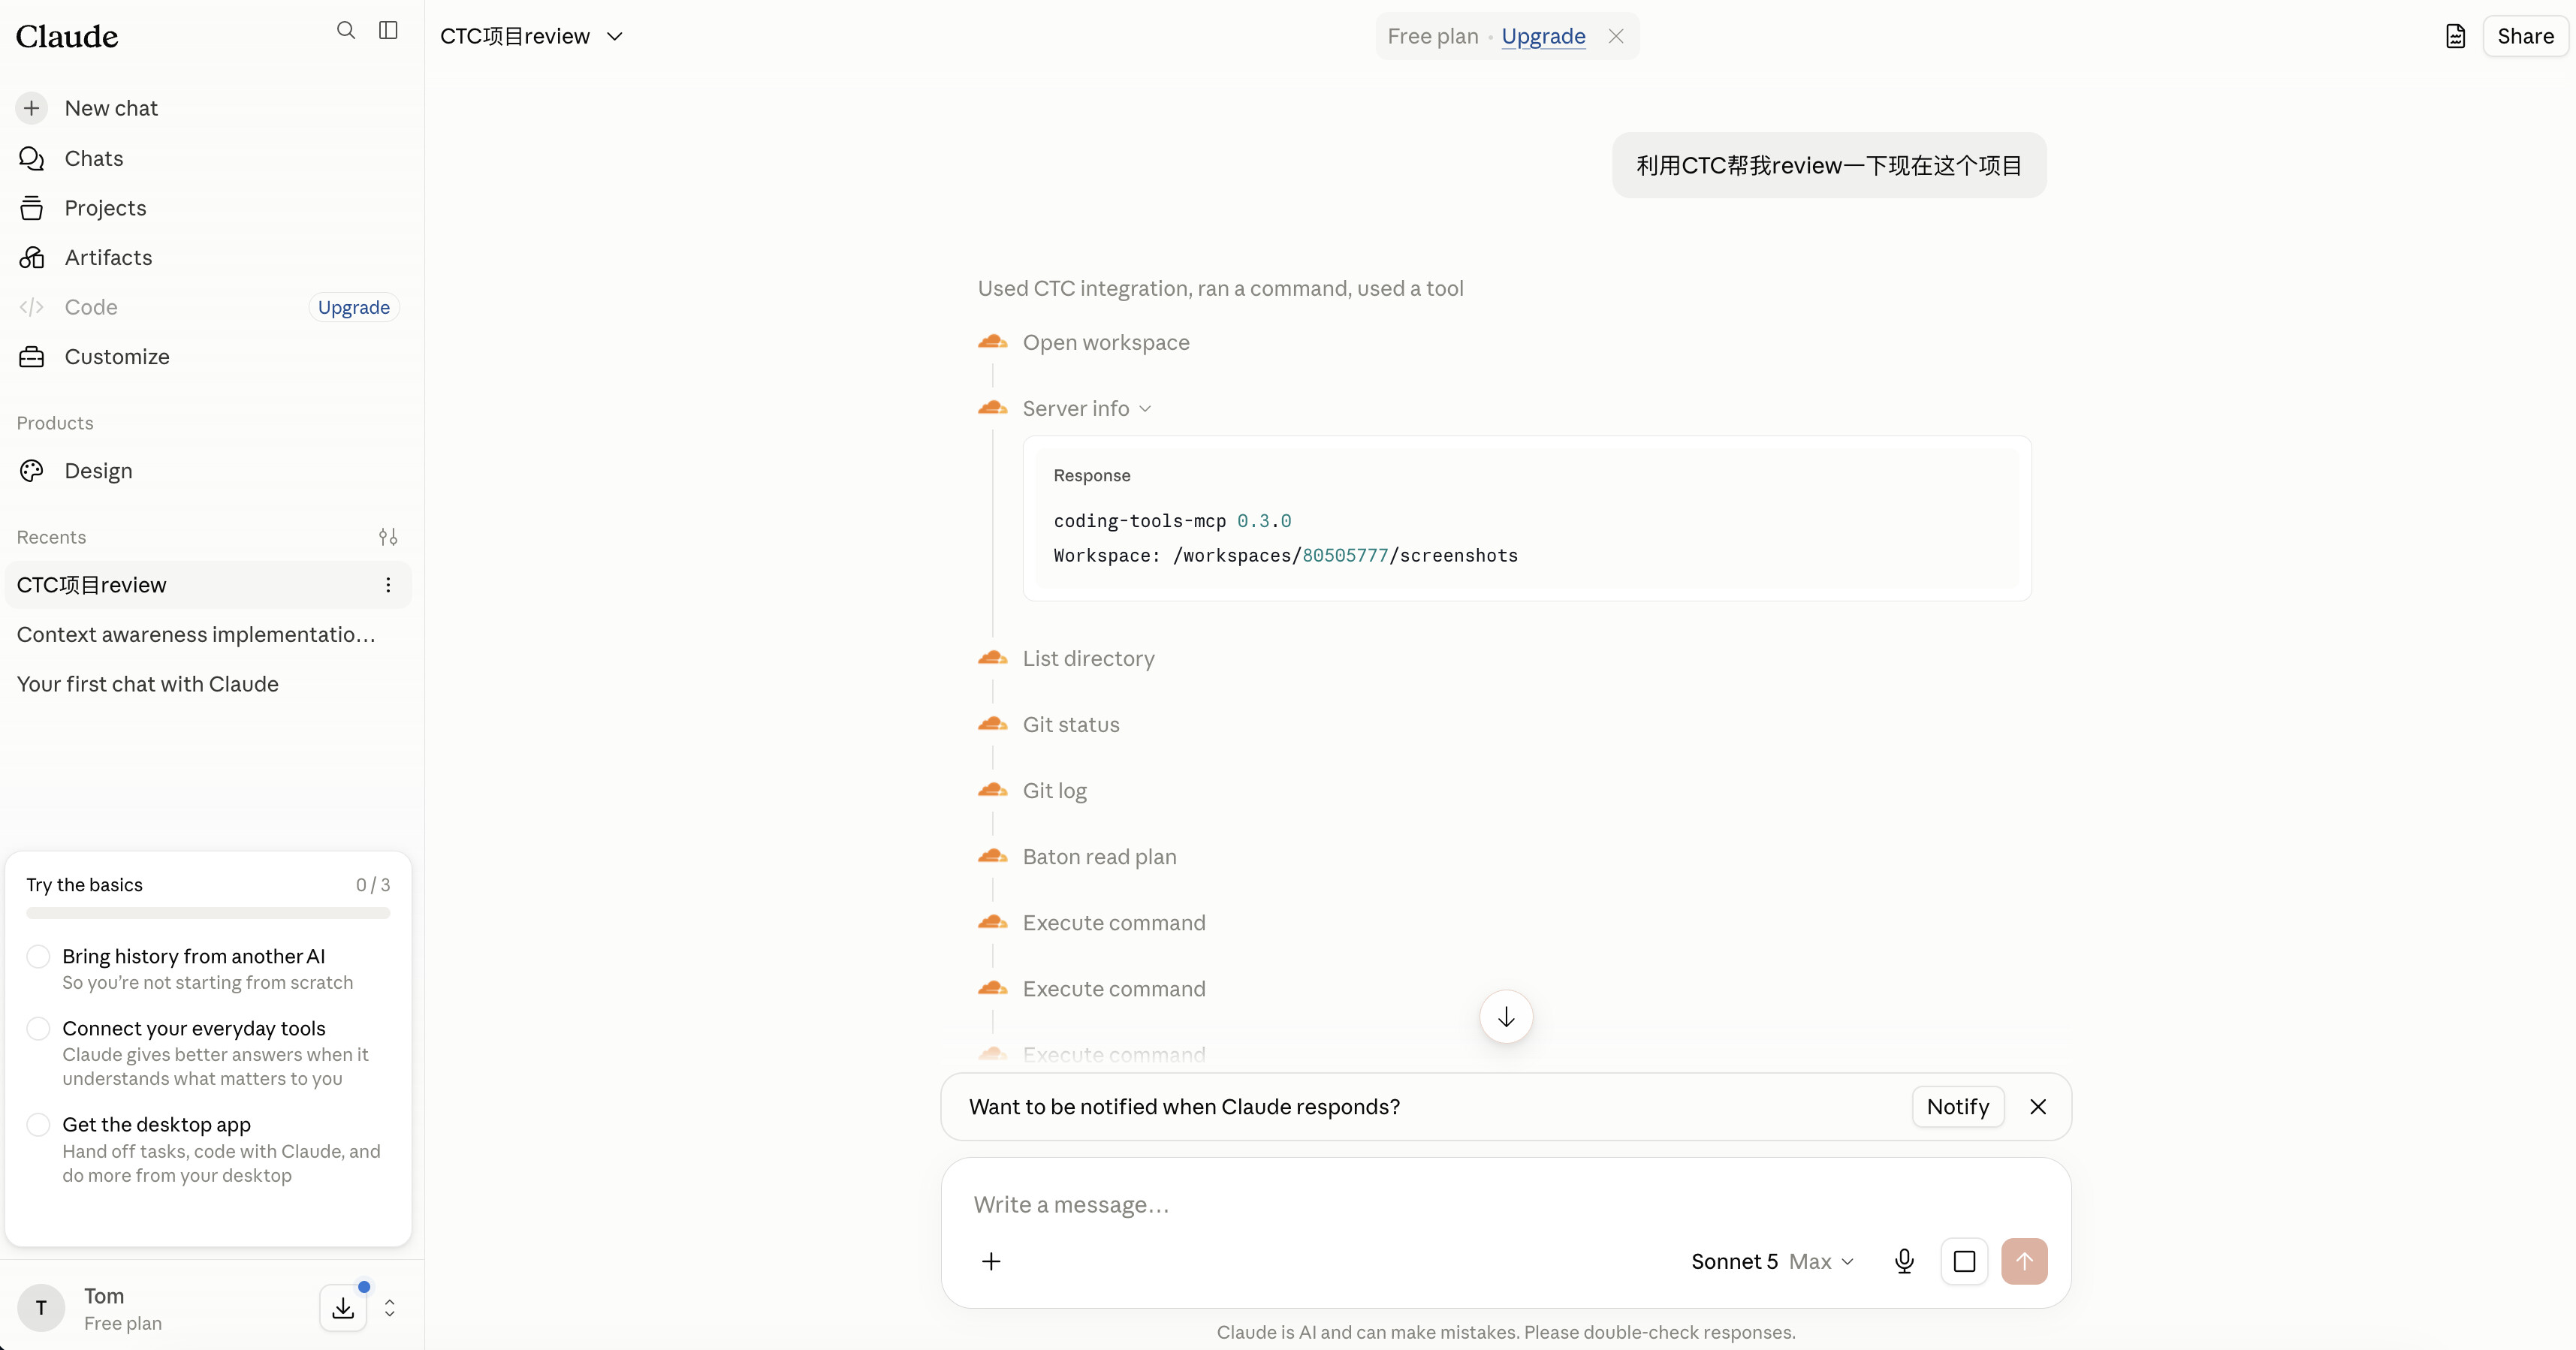
Task: Click the Claude logo
Action: pyautogui.click(x=67, y=36)
